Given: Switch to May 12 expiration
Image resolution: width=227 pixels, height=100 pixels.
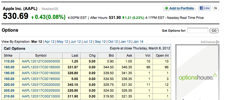Looking at the screenshot, I should coord(62,42).
